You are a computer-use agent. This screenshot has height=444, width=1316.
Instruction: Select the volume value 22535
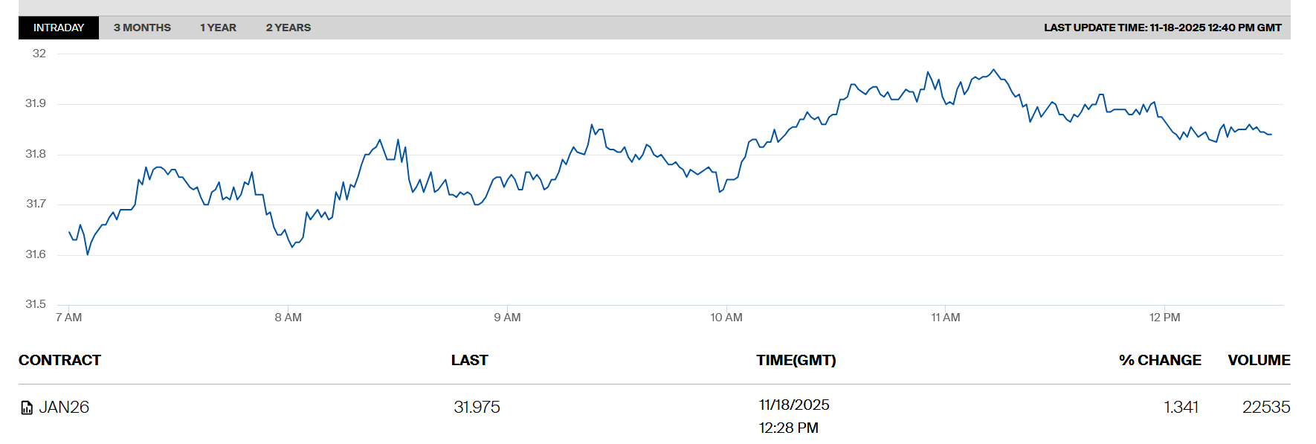point(1266,408)
